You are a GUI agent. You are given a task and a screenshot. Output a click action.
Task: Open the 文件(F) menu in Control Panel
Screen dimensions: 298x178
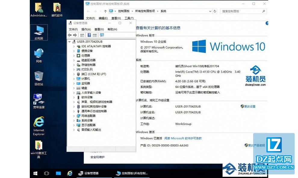tap(91, 18)
